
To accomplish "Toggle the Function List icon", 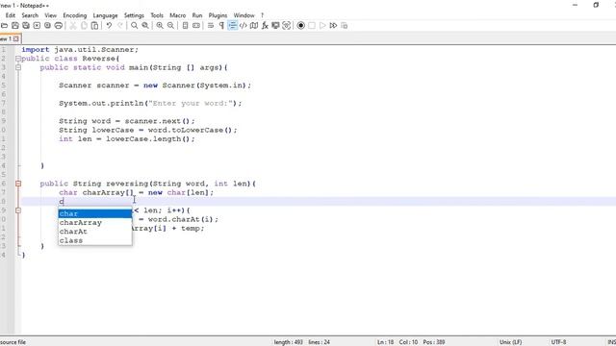I will click(x=265, y=26).
